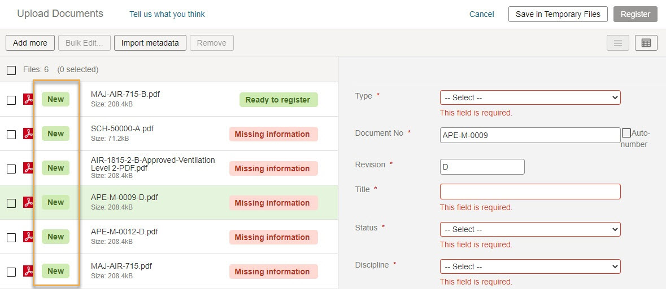
Task: Click PDF icon for SCH-50000-A.pdf
Action: (x=28, y=134)
